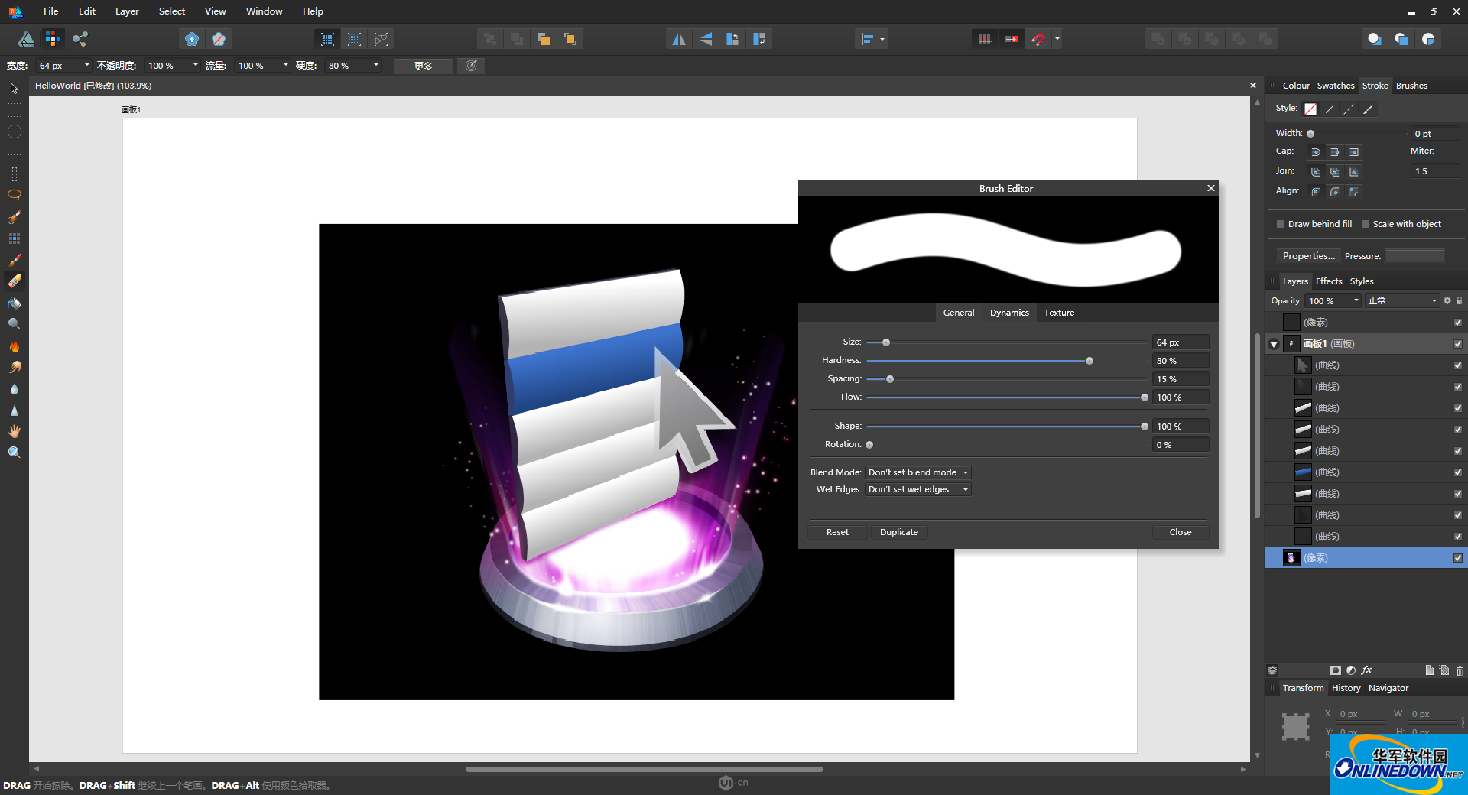The image size is (1468, 795).
Task: Click the Flip Vertical toolbar icon
Action: click(706, 39)
